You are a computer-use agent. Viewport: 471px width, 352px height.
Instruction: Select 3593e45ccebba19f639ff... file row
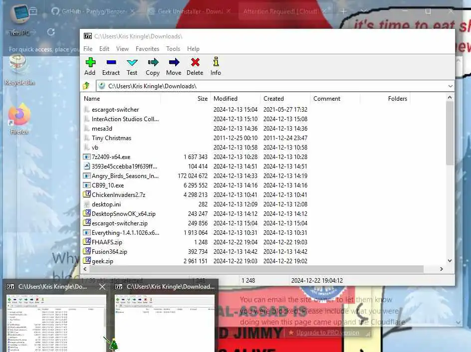[x=195, y=166]
